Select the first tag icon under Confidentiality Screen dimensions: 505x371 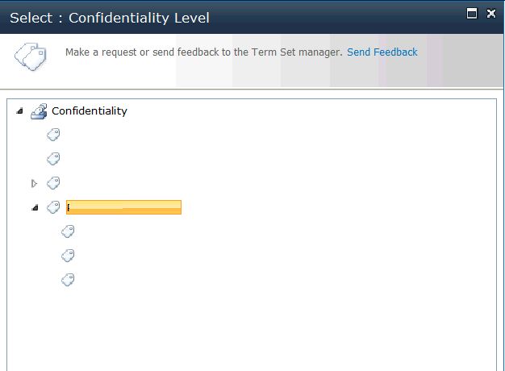tap(53, 135)
